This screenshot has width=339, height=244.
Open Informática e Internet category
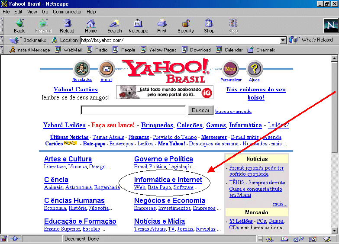(x=168, y=180)
